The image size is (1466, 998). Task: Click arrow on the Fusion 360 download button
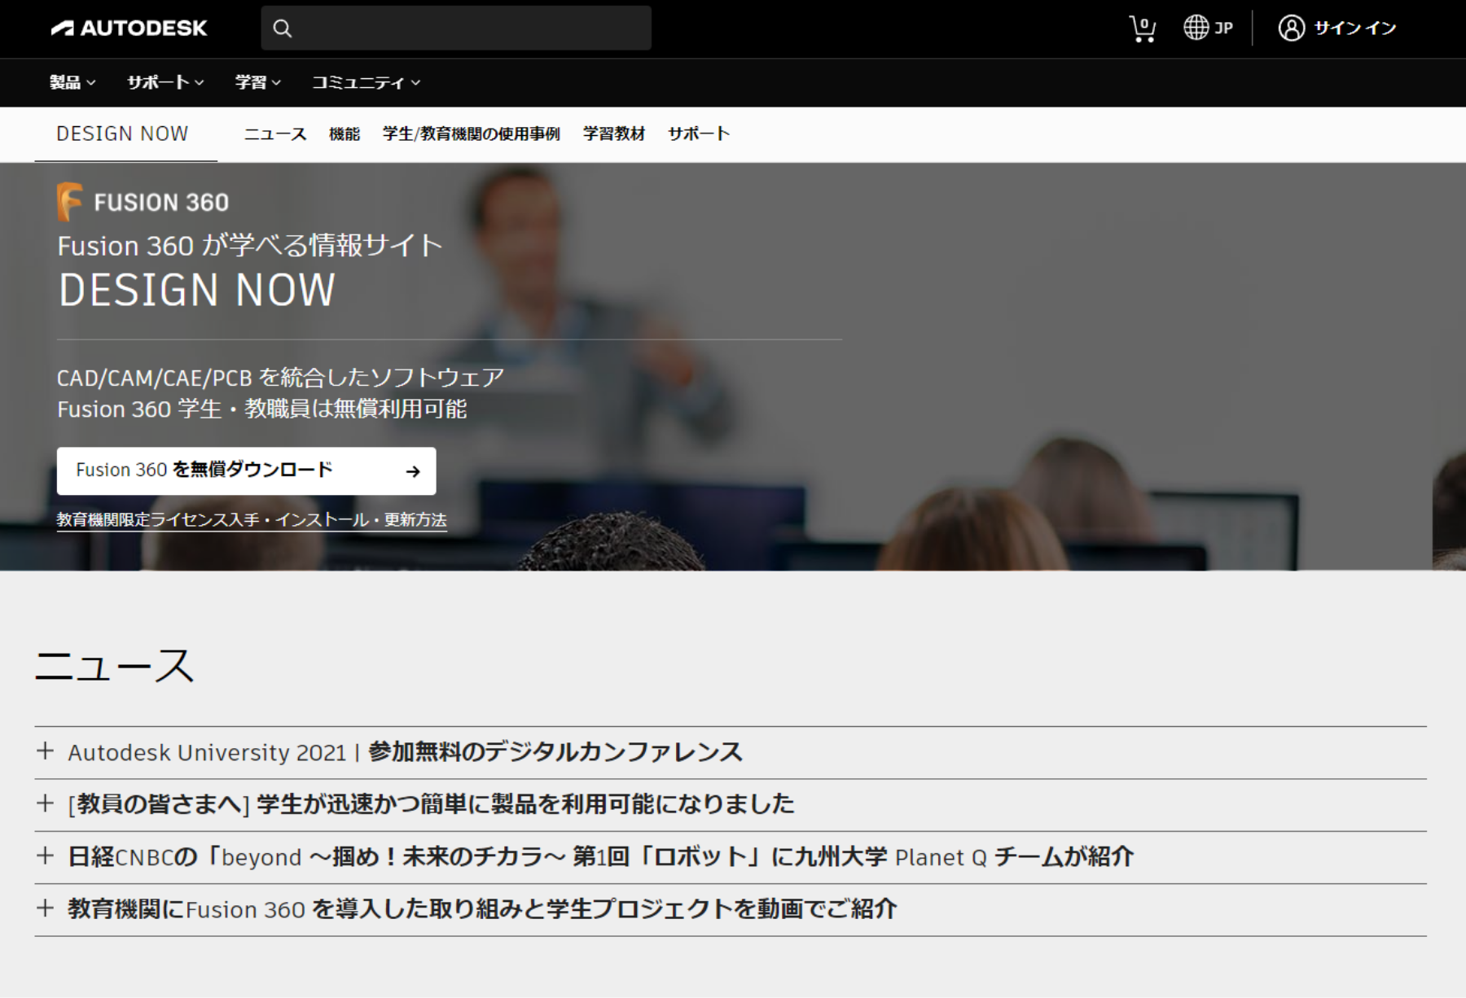click(x=413, y=471)
